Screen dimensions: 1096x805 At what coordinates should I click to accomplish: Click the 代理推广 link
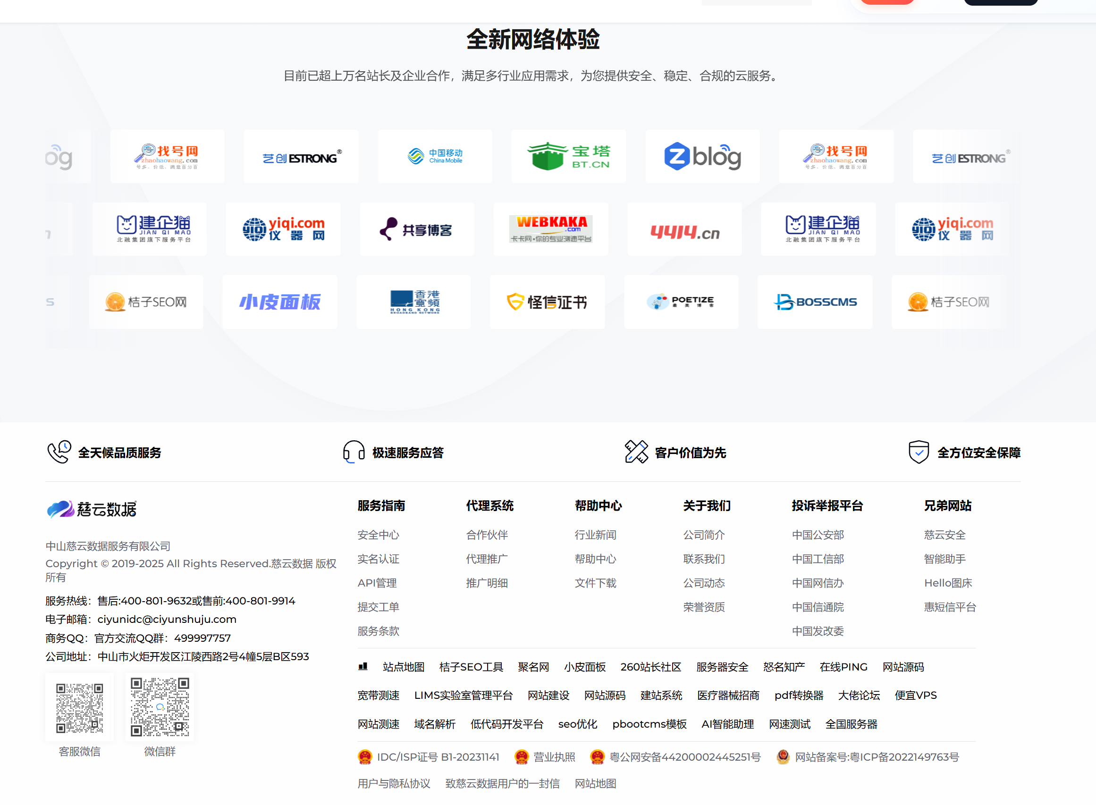(487, 560)
